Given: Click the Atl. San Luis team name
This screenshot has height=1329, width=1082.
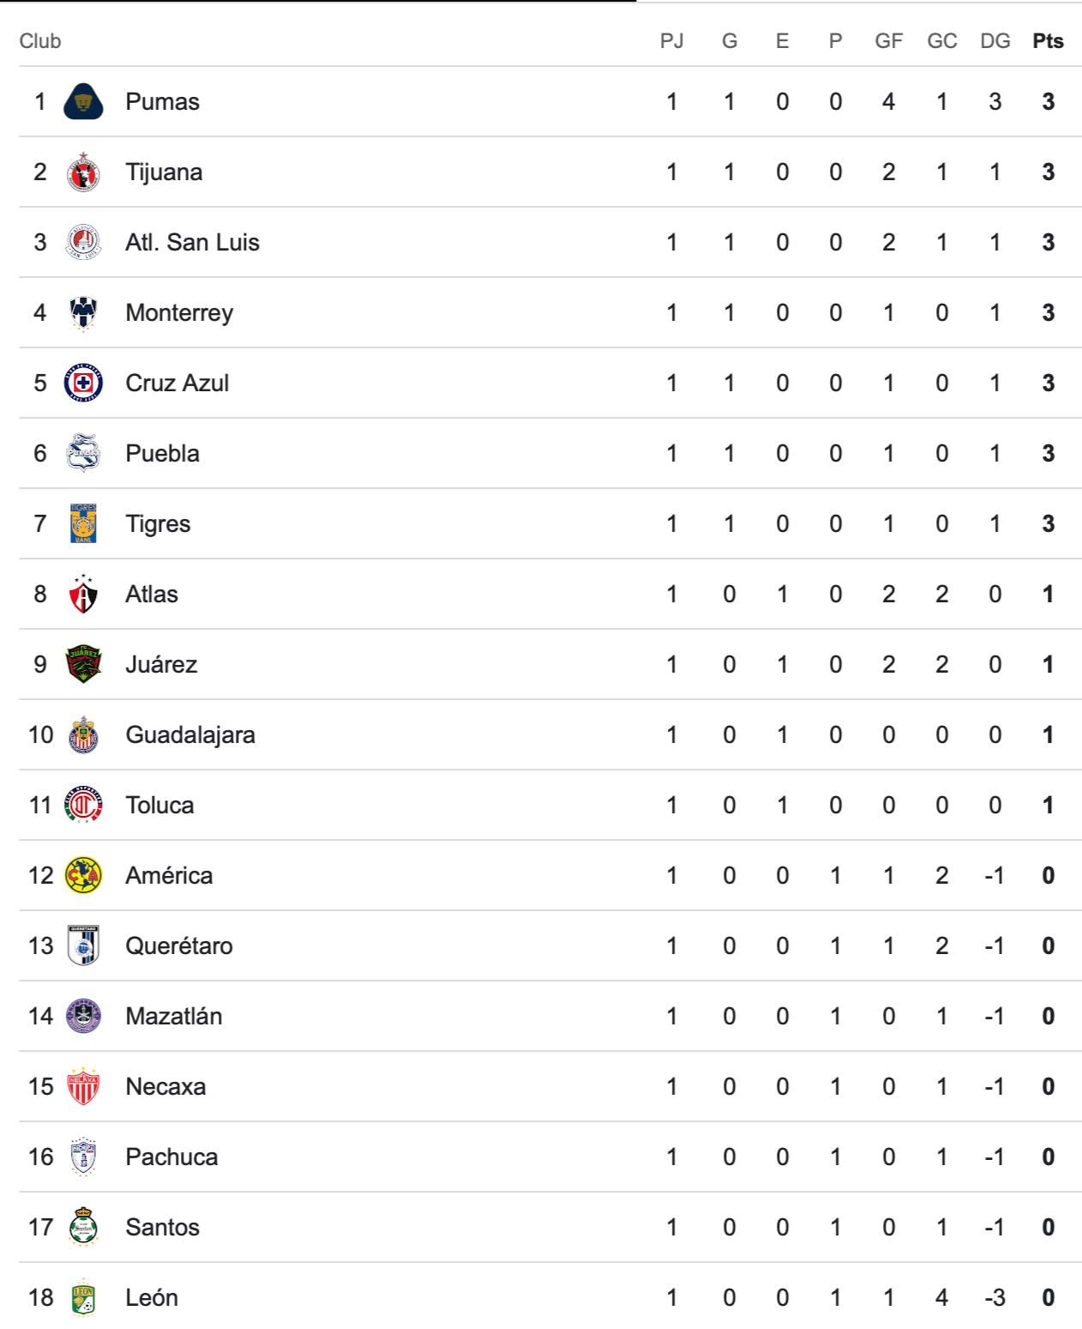Looking at the screenshot, I should pyautogui.click(x=192, y=242).
